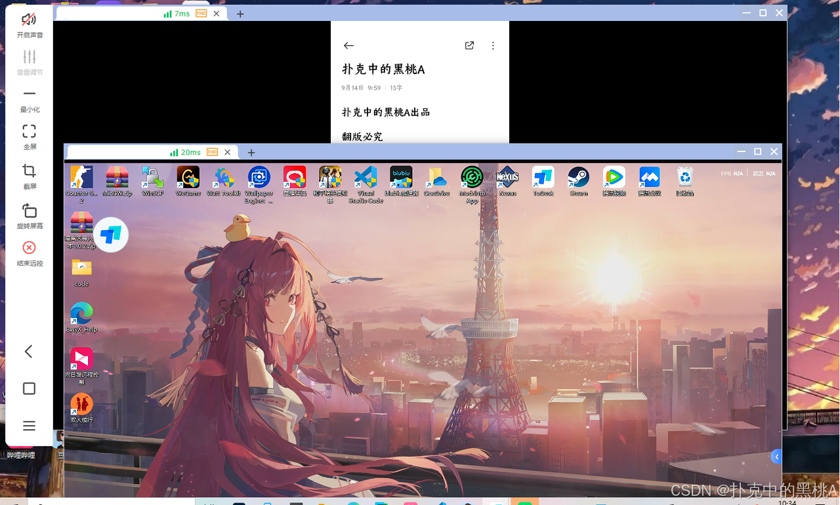Click the floating ToDesk round button
The image size is (840, 505).
111,235
